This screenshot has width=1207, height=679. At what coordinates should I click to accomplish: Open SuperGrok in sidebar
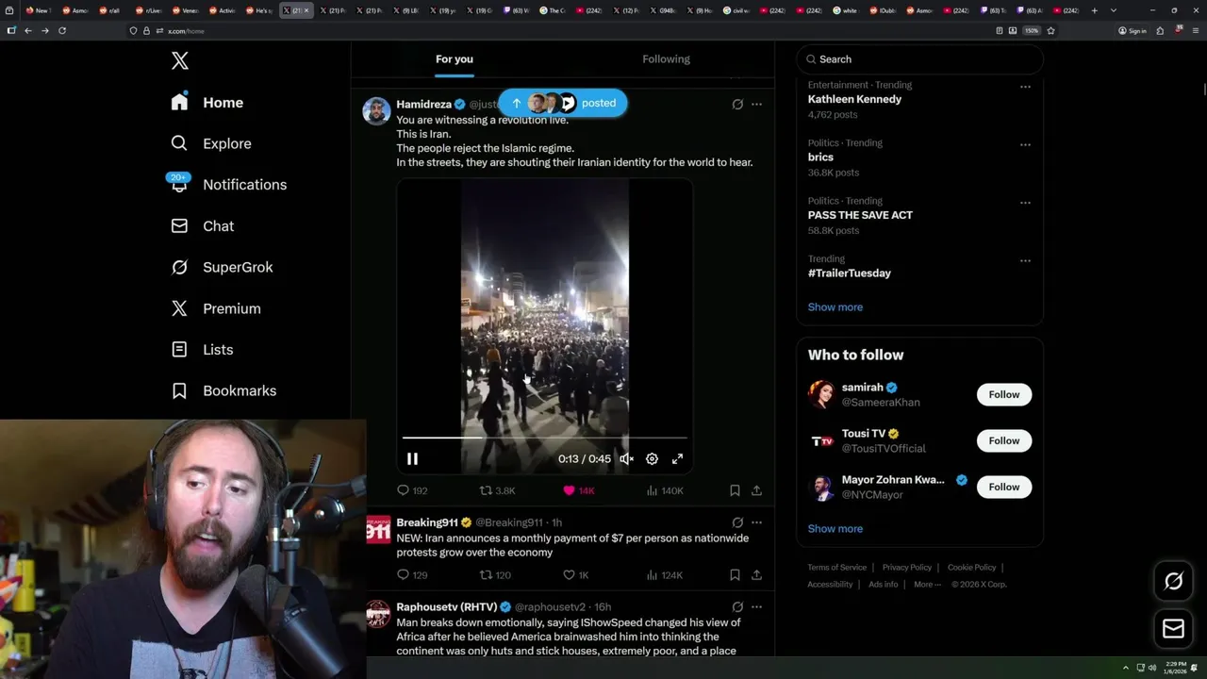[223, 267]
